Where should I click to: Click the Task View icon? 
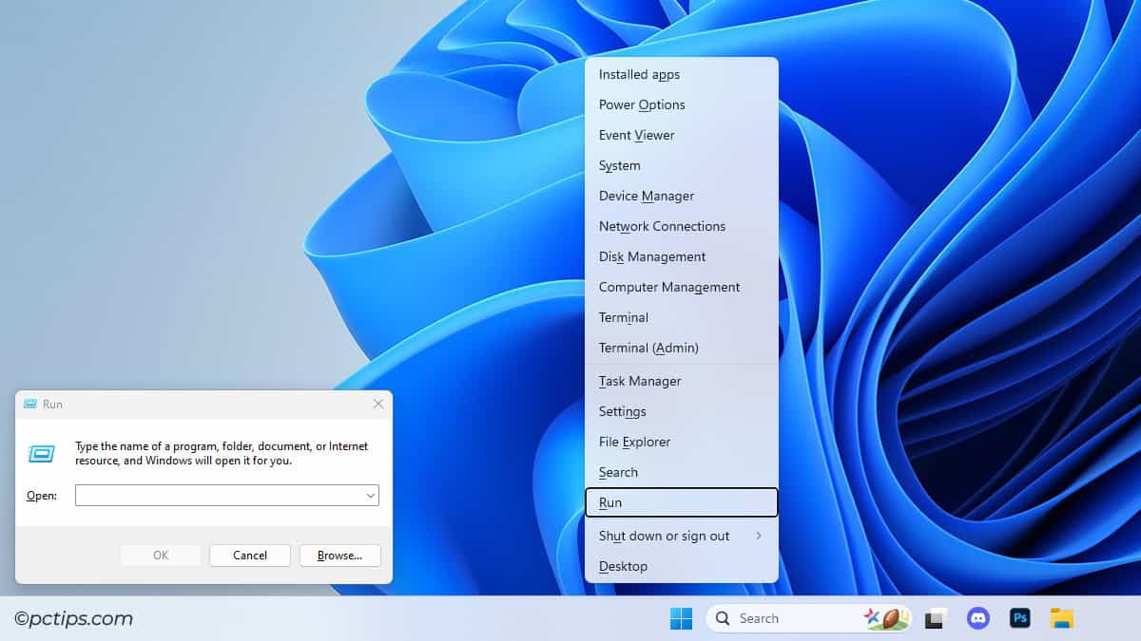(x=934, y=617)
